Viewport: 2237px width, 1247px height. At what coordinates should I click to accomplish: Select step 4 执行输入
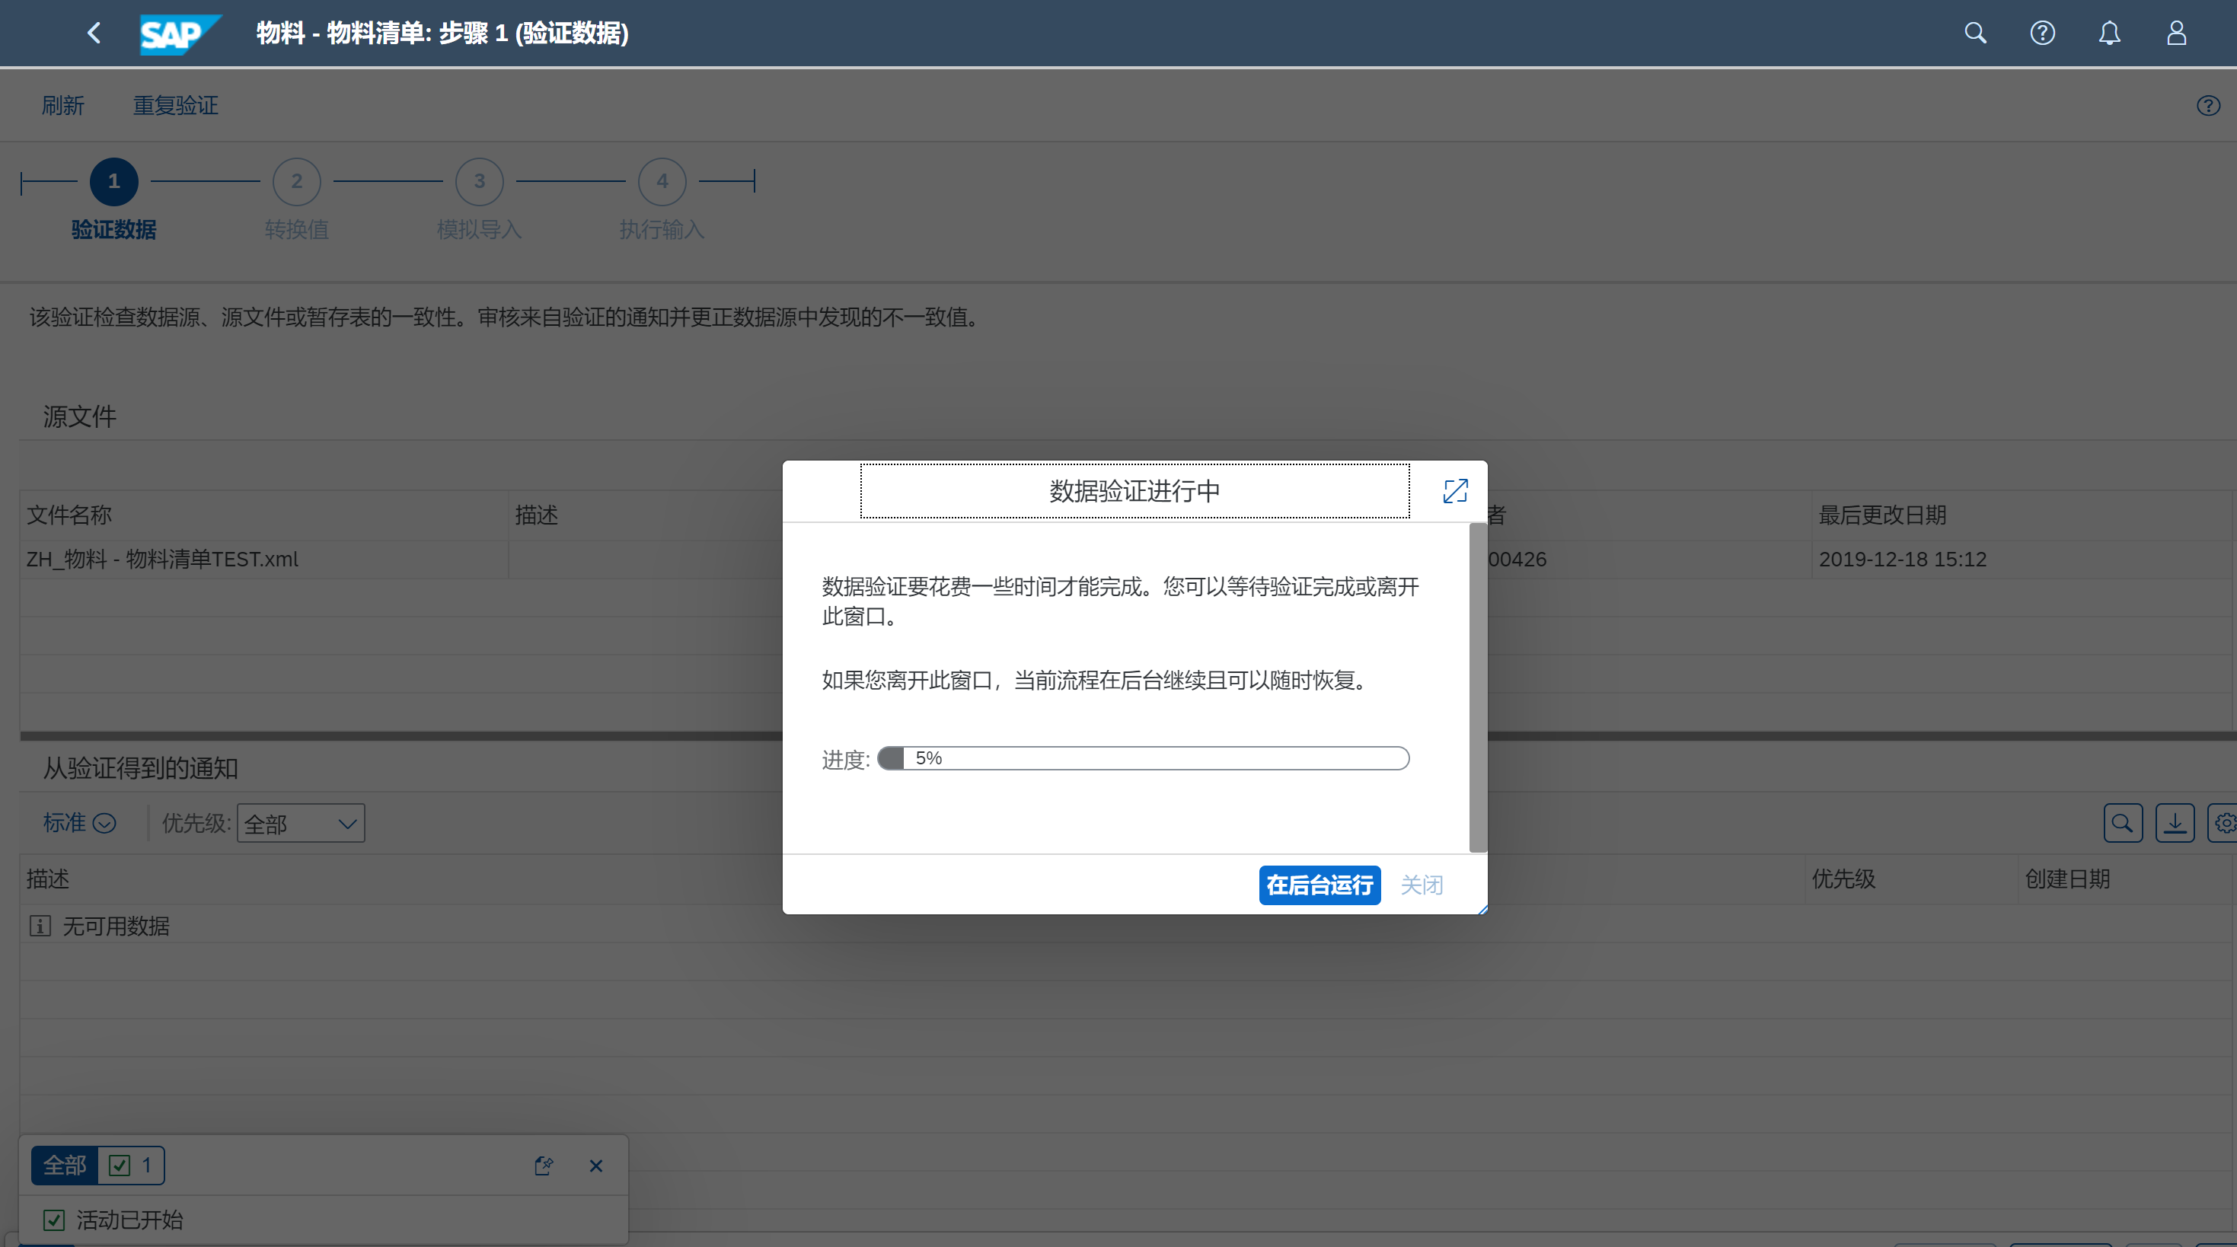[x=662, y=181]
